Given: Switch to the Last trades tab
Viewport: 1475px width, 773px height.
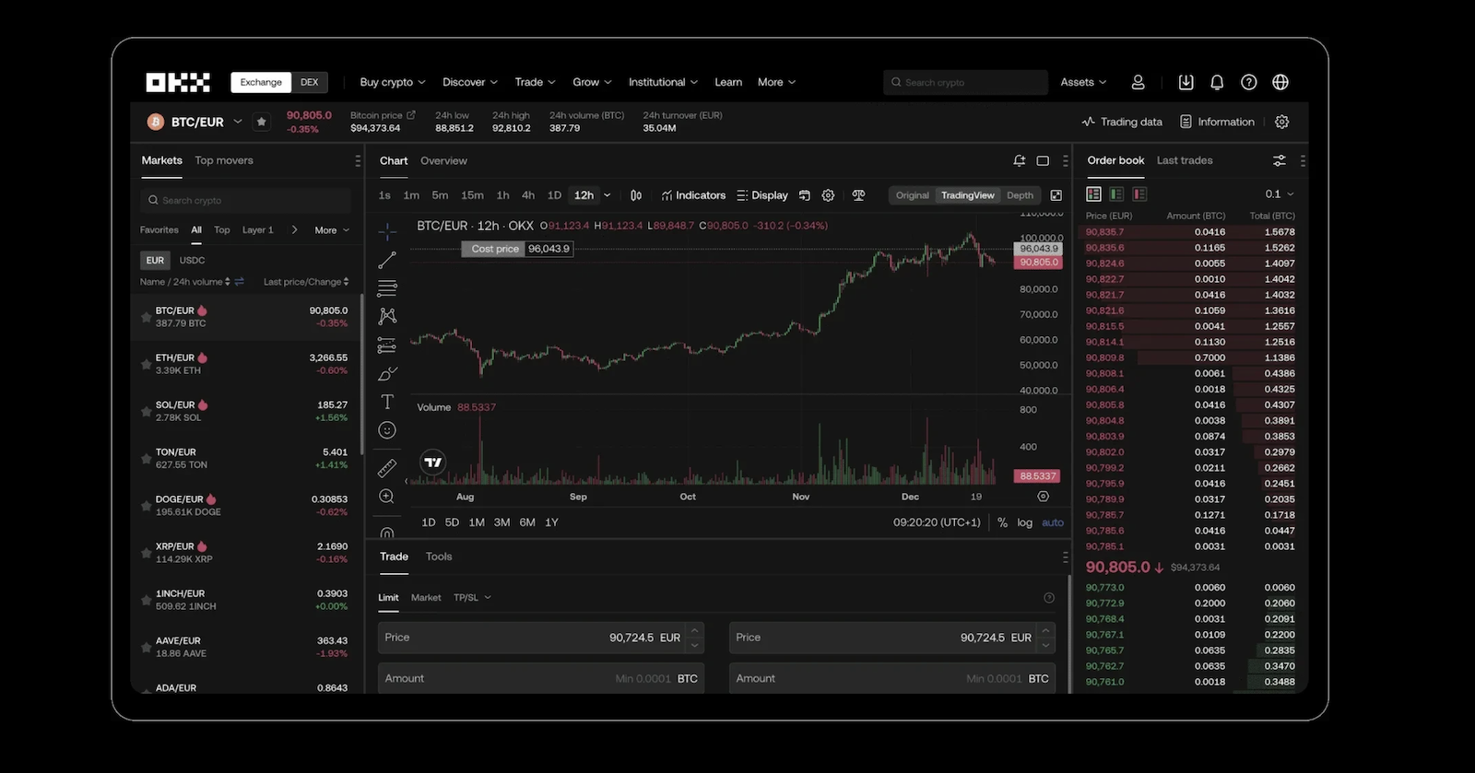Looking at the screenshot, I should click(1185, 160).
